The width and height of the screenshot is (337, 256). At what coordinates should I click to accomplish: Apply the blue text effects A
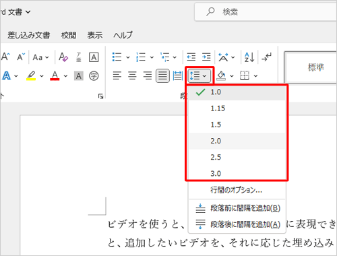pyautogui.click(x=6, y=75)
